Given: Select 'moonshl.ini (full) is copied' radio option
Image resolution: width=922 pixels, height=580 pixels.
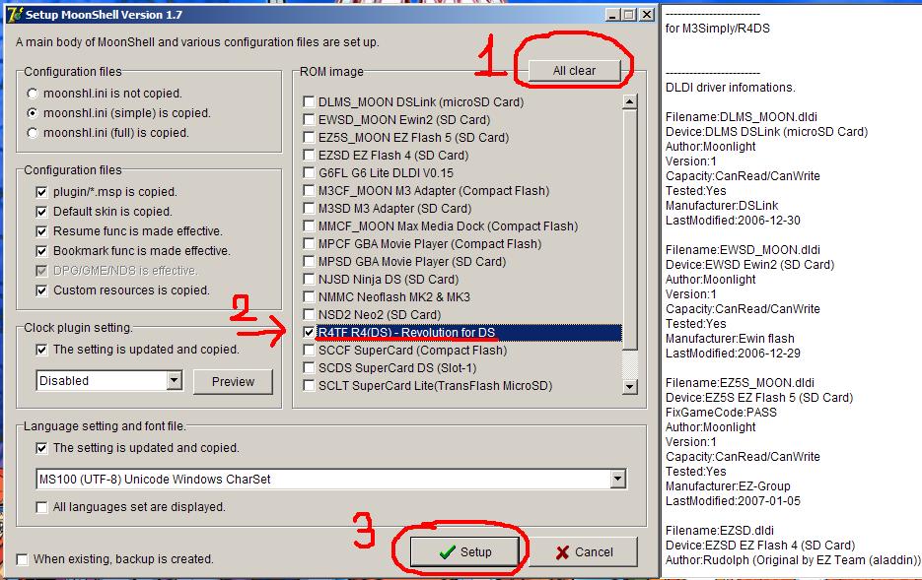Looking at the screenshot, I should click(33, 133).
